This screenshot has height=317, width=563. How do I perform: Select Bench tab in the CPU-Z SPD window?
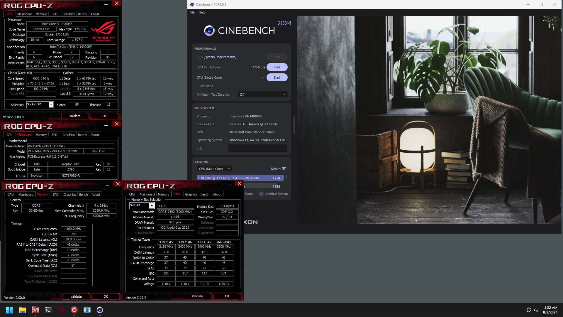(x=205, y=194)
